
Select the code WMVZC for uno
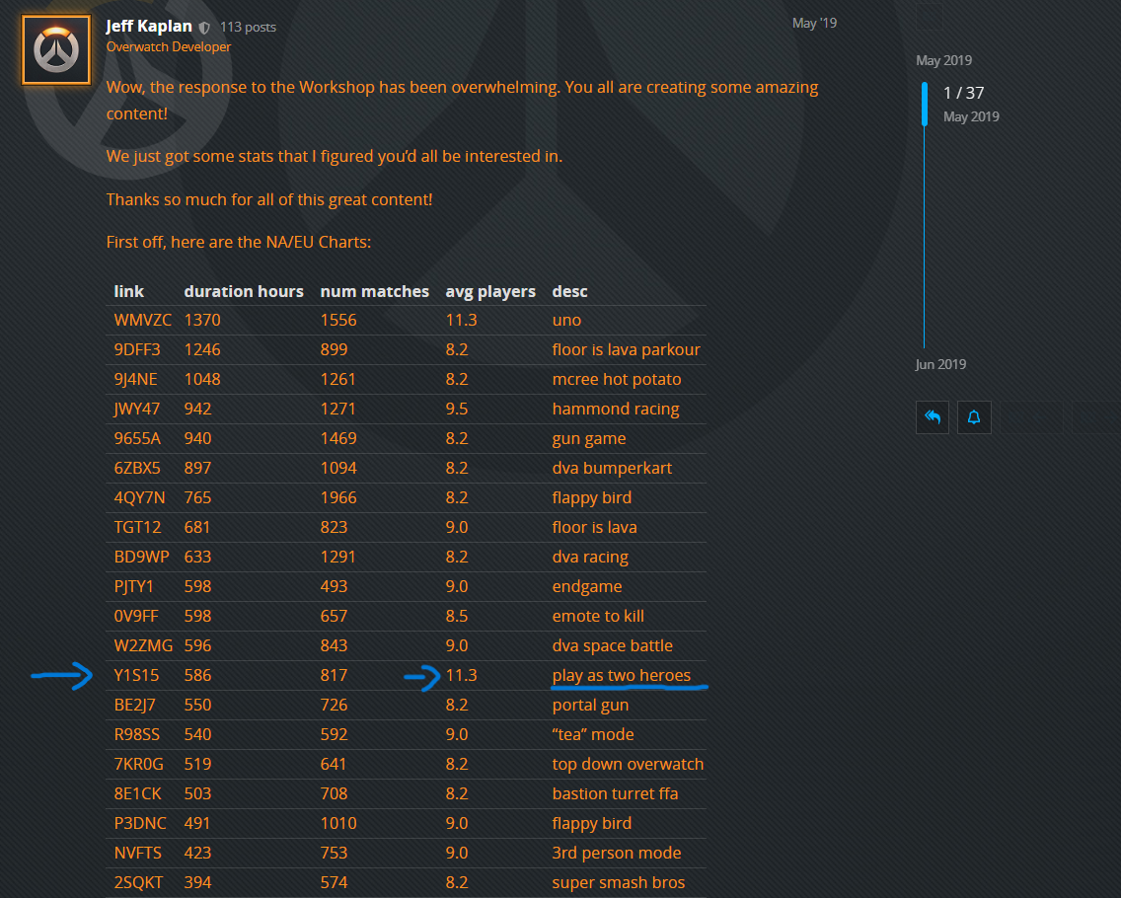pos(143,321)
